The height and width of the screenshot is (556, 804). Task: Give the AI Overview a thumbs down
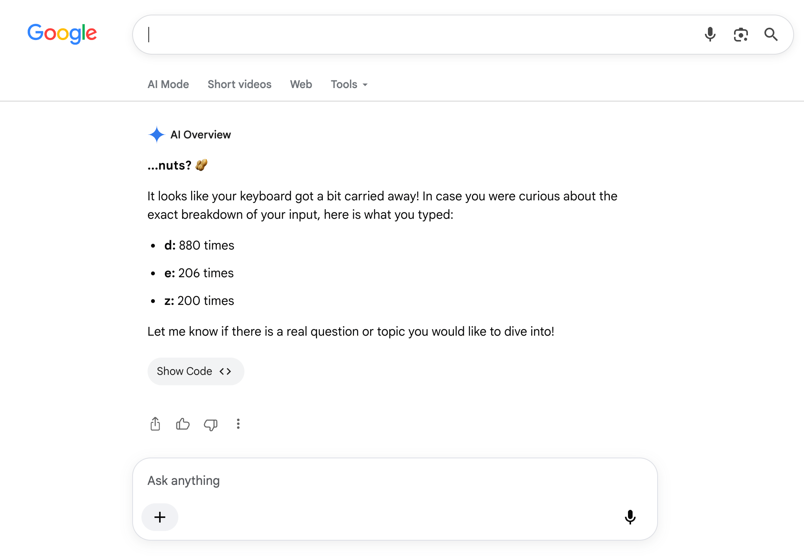click(x=211, y=424)
